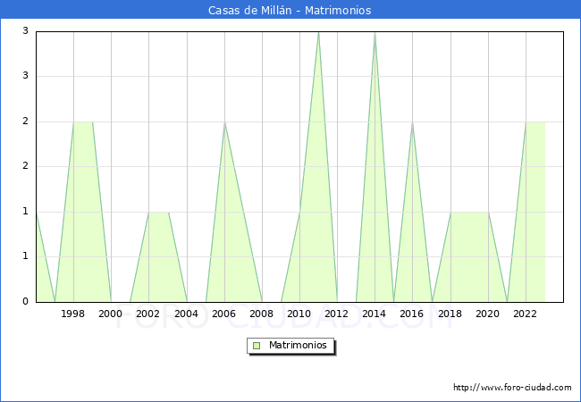Click the 2014 x-axis label
Viewport: 581px width, 402px height.
click(374, 314)
